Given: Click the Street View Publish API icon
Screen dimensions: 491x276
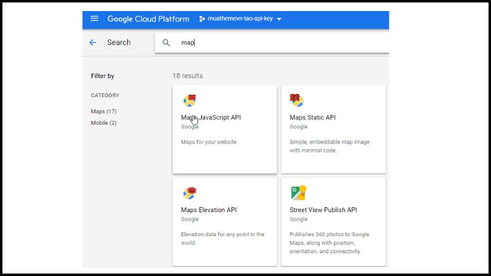Looking at the screenshot, I should 298,193.
